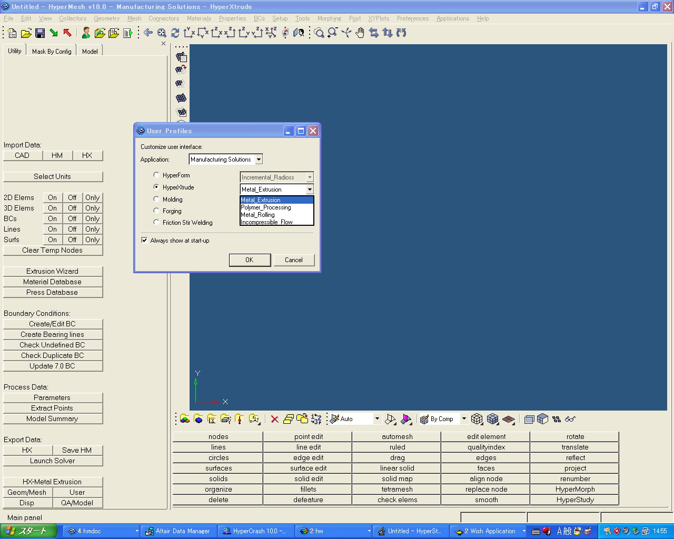Select the Molding radio button
The image size is (674, 539).
[x=156, y=199]
